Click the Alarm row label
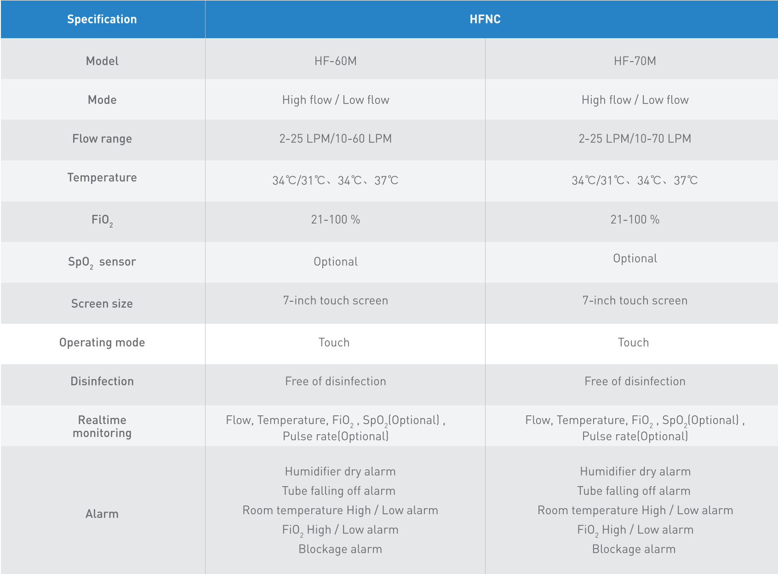This screenshot has width=778, height=574. [102, 514]
